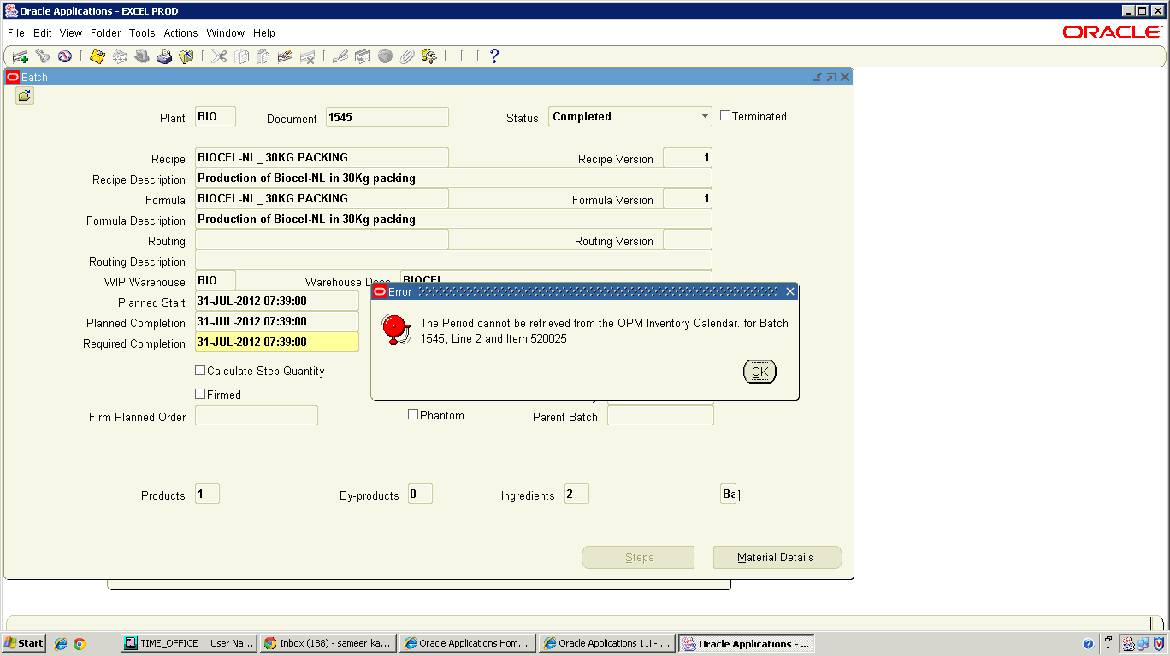Click the Folder Tools toolbar icon
1170x656 pixels.
pos(429,56)
